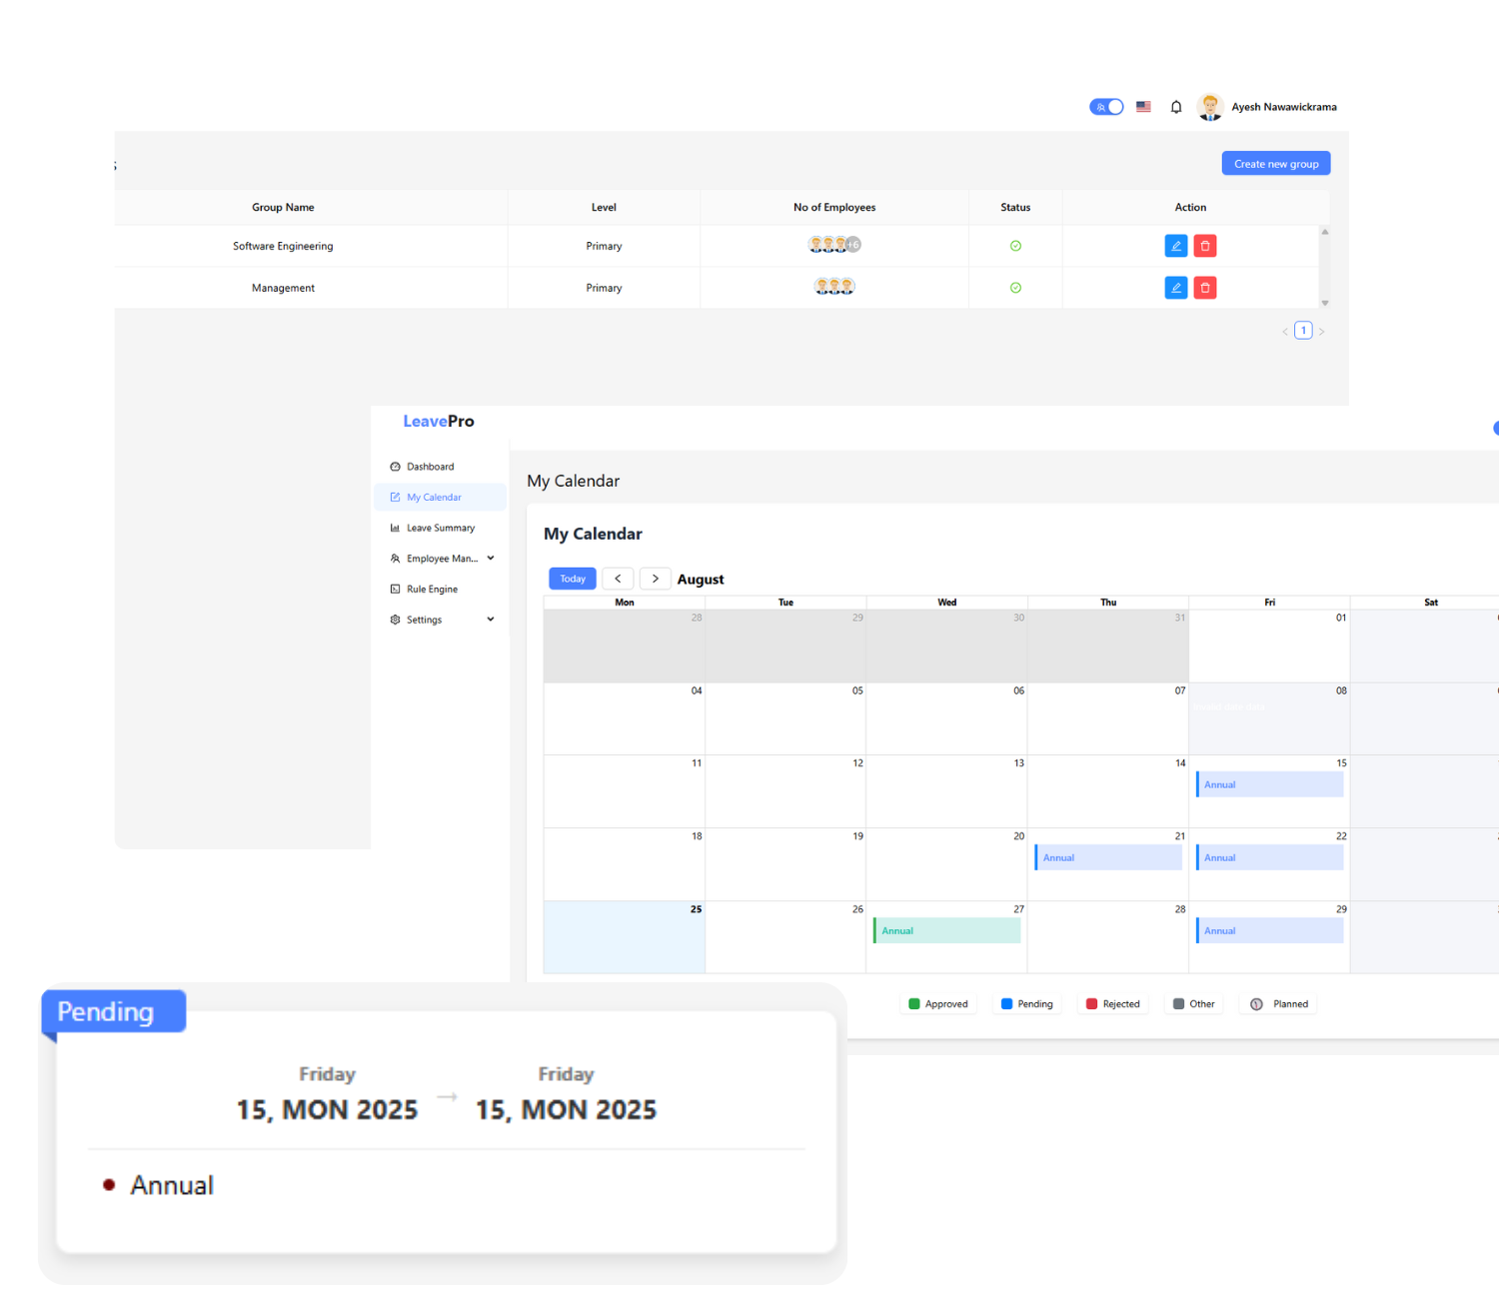The width and height of the screenshot is (1499, 1309).
Task: Go to next month in calendar
Action: click(655, 579)
